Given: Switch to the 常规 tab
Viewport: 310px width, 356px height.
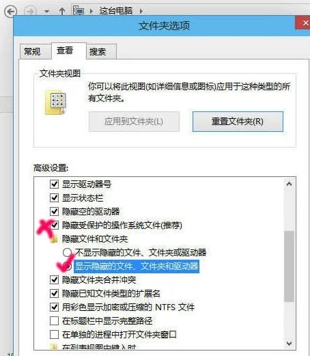Looking at the screenshot, I should pos(32,51).
